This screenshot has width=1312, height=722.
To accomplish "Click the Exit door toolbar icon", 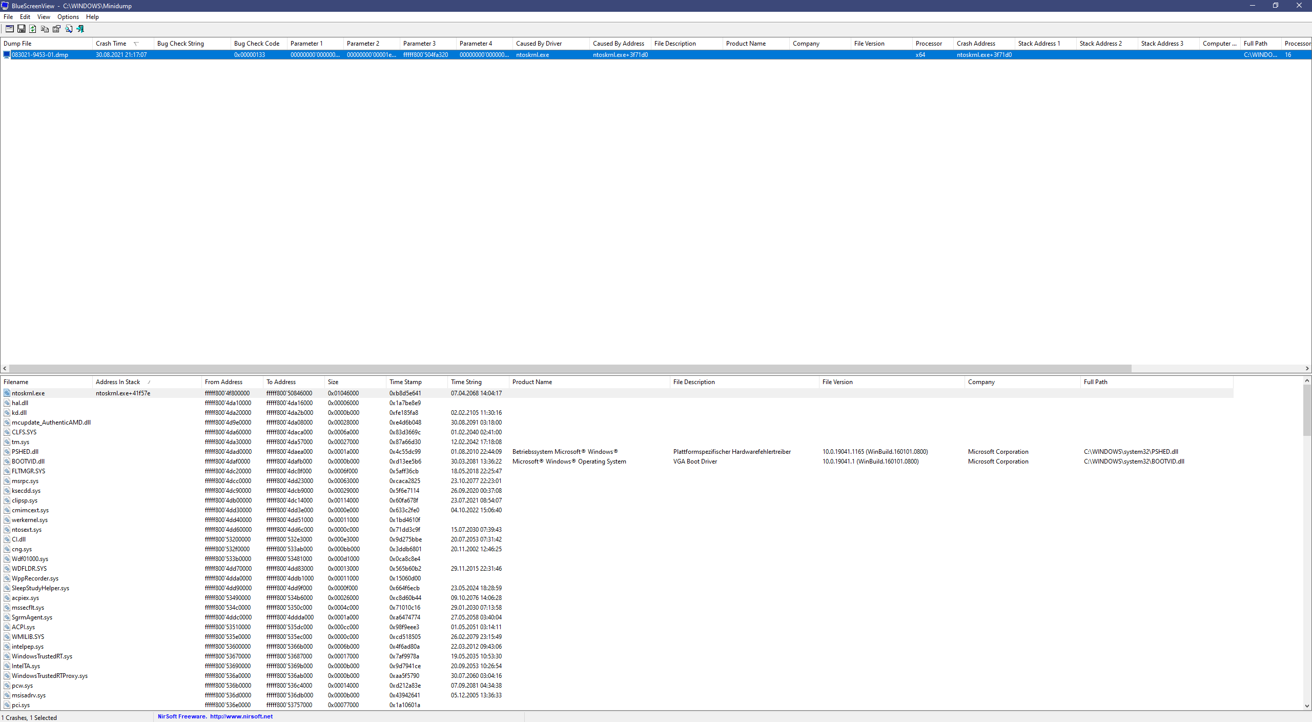I will [x=80, y=29].
